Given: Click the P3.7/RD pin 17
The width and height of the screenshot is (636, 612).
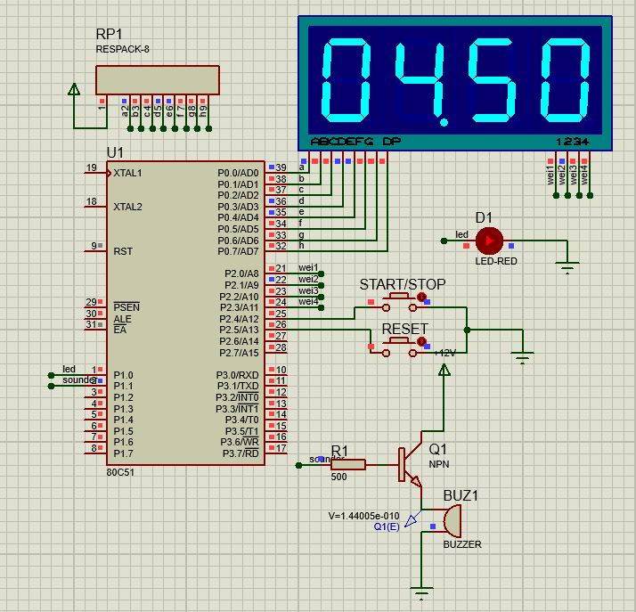Looking at the screenshot, I should [x=277, y=453].
